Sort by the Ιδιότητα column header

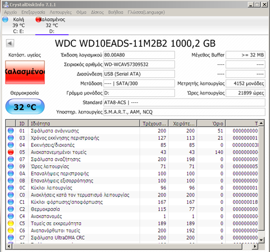(84, 123)
